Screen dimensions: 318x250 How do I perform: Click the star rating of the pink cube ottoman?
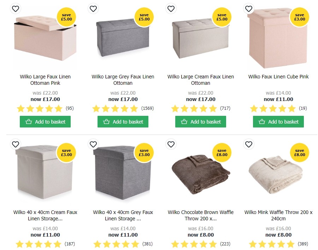pyautogui.click(x=273, y=108)
